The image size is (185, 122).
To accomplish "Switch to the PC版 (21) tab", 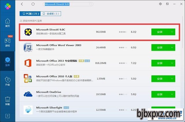I will tap(30, 14).
